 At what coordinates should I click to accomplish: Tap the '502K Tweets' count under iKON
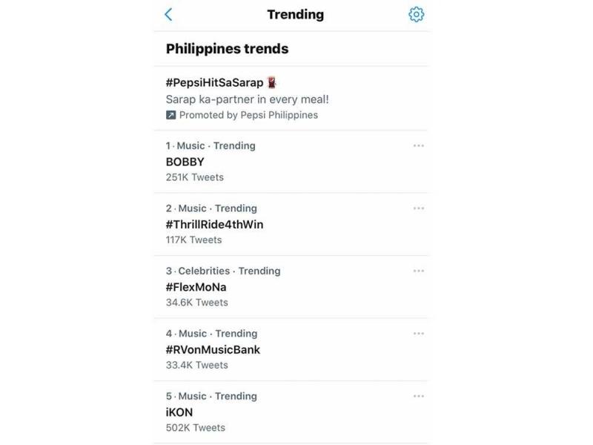point(195,428)
